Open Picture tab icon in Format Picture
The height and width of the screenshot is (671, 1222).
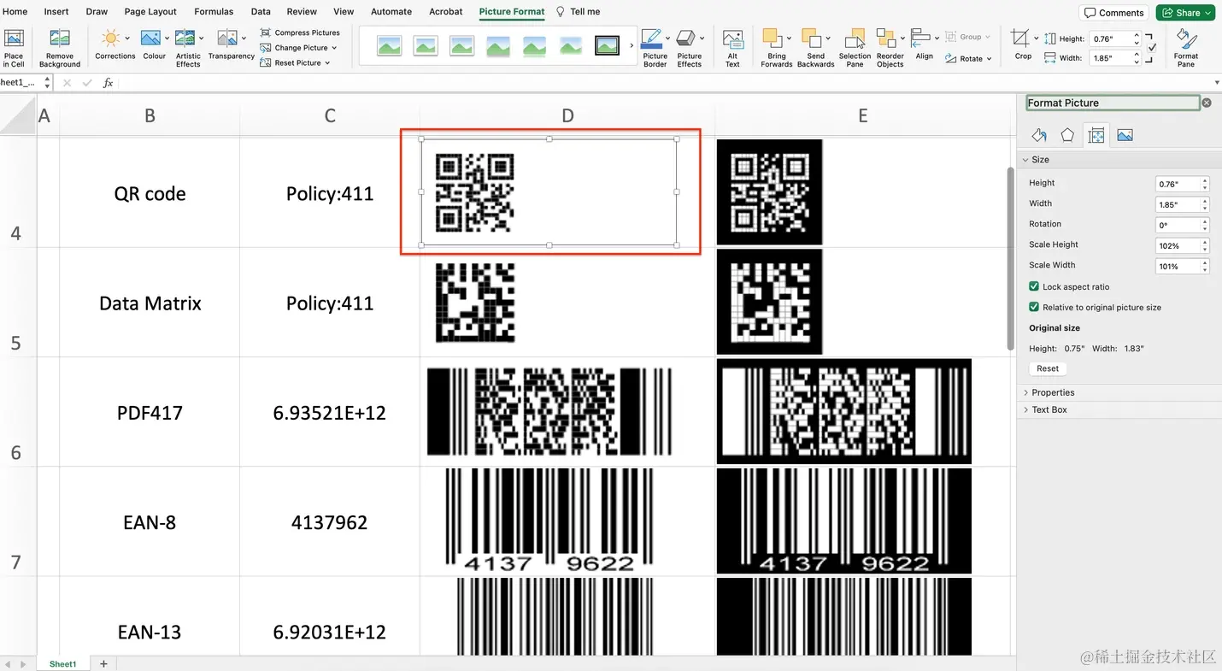tap(1125, 135)
